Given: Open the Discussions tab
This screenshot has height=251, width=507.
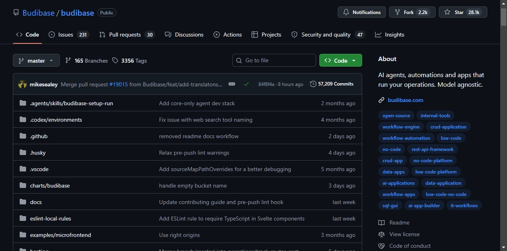Looking at the screenshot, I should click(184, 35).
